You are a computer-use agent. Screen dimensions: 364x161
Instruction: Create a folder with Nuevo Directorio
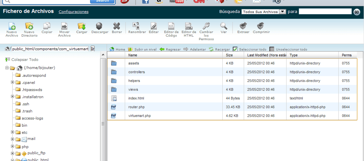point(29,30)
